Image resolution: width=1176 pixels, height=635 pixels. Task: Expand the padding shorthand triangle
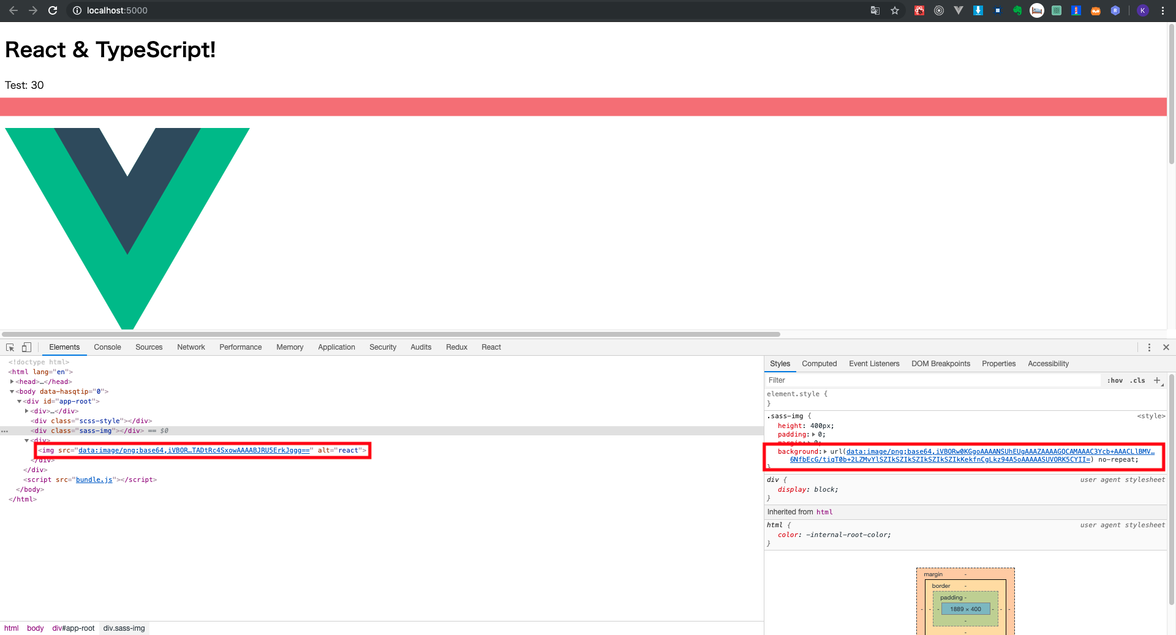[x=813, y=435]
